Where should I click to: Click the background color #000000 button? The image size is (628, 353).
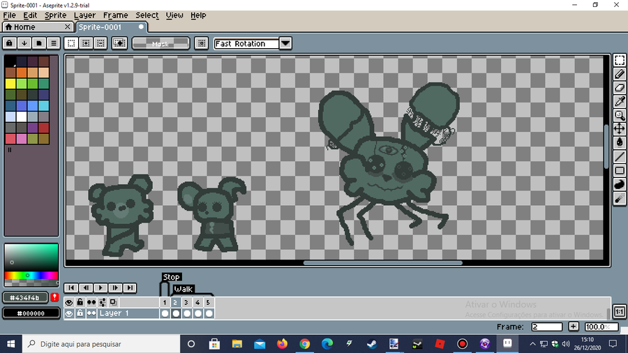pyautogui.click(x=31, y=313)
